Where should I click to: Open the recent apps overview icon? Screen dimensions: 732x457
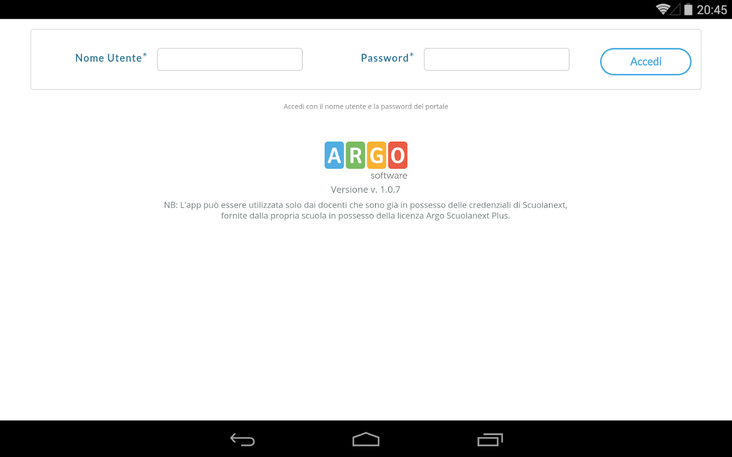coord(490,439)
